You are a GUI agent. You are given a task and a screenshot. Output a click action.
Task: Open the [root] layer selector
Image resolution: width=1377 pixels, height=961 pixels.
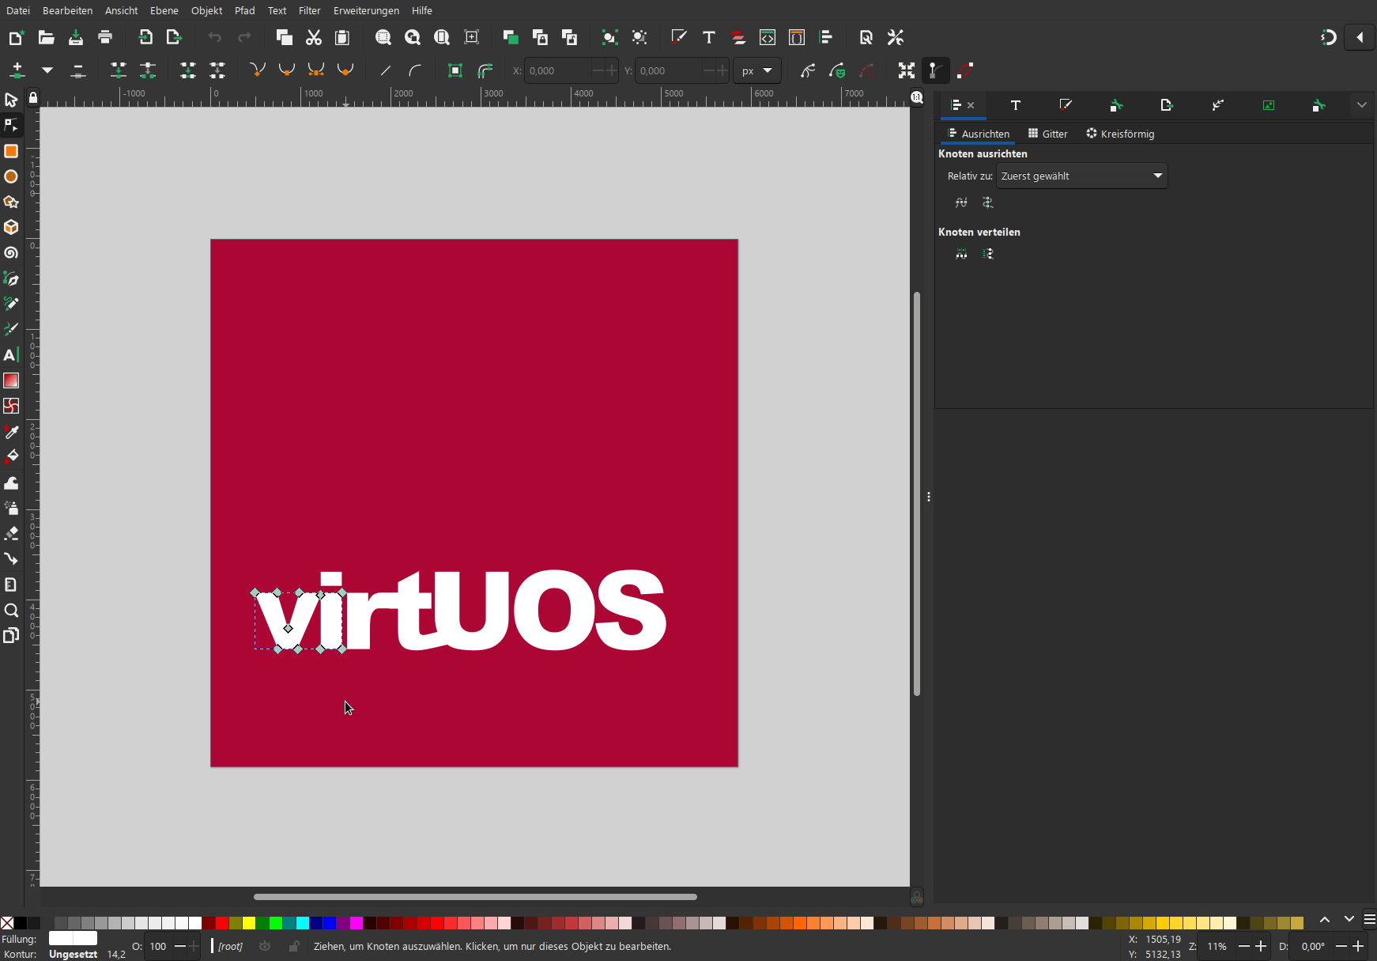[x=231, y=946]
